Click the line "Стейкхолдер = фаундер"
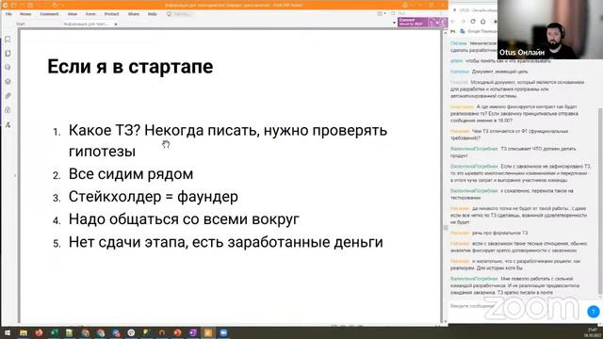Image resolution: width=603 pixels, height=339 pixels. pos(153,197)
